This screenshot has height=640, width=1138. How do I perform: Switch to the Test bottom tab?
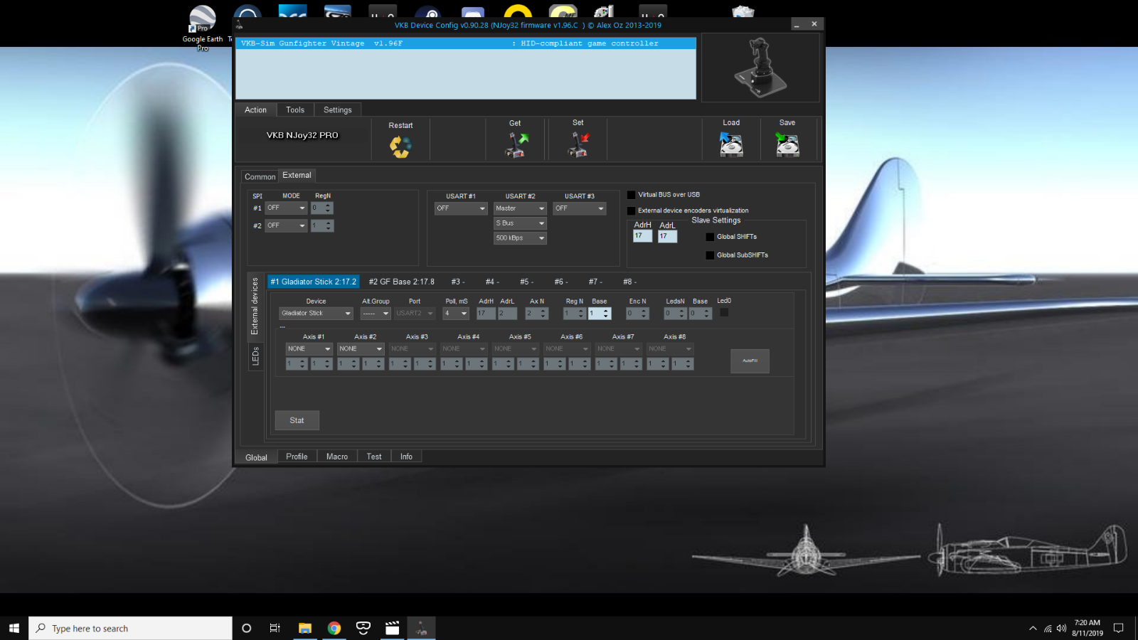374,457
